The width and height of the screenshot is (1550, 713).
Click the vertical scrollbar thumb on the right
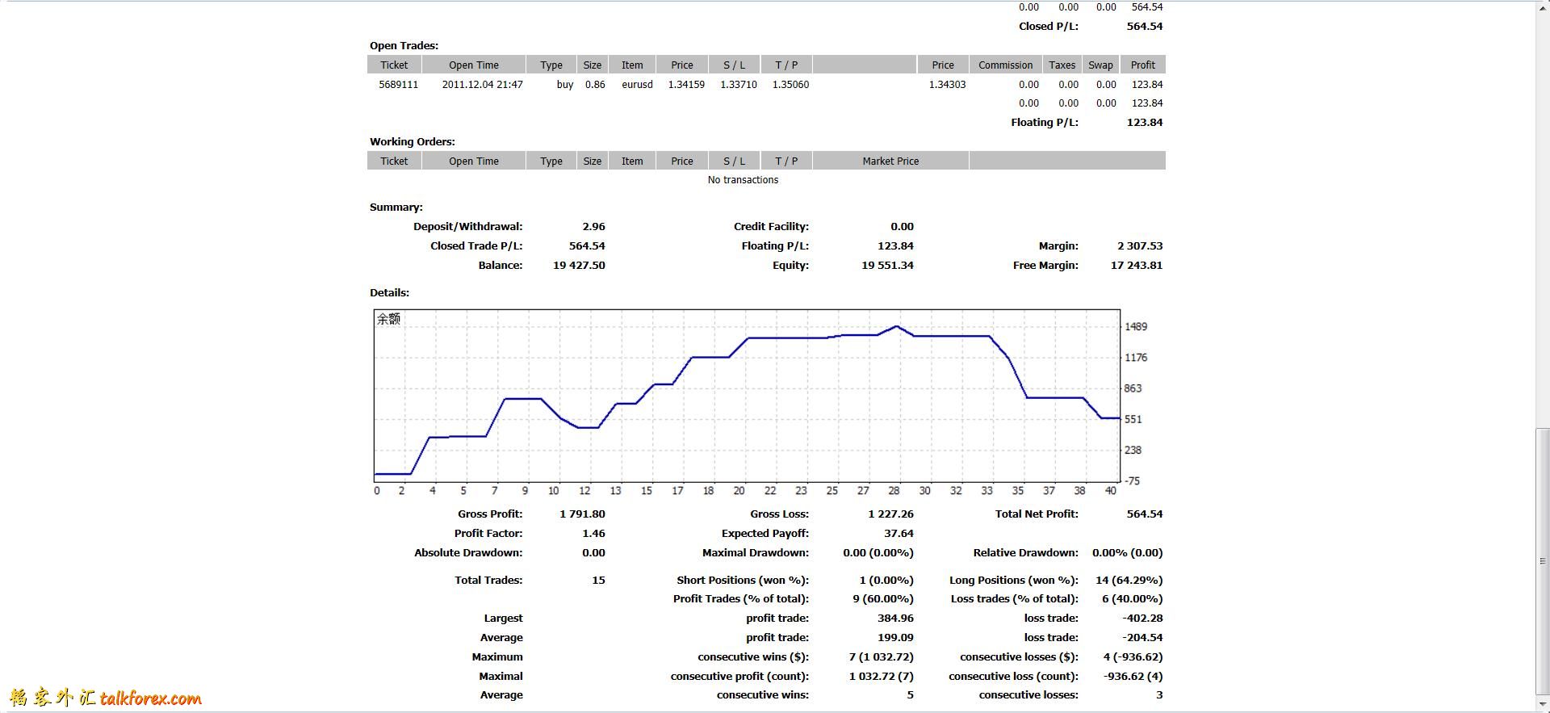[1543, 560]
